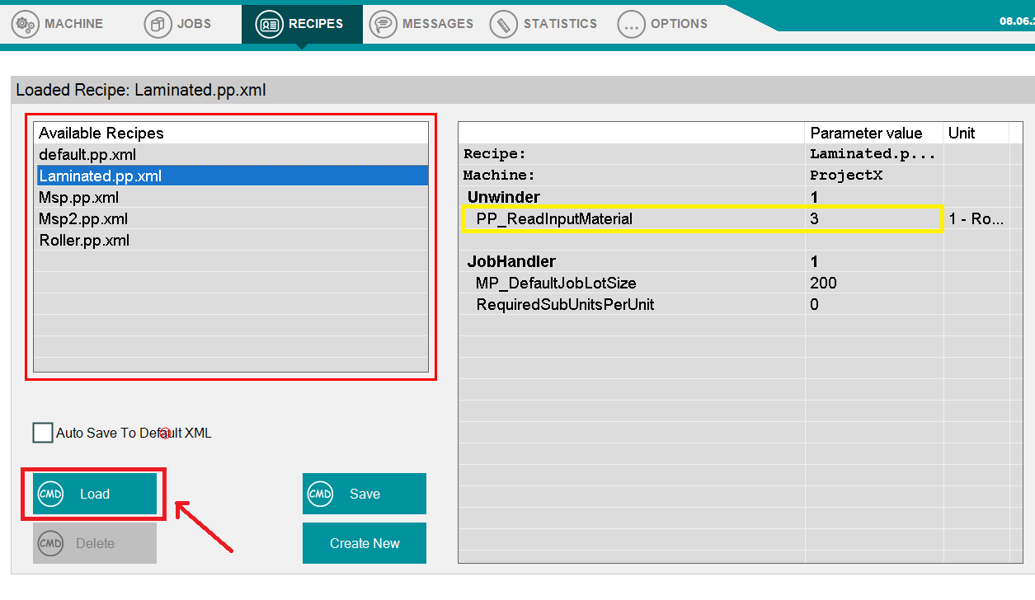Click the greyed-out Delete button
The width and height of the screenshot is (1035, 600).
pyautogui.click(x=95, y=543)
